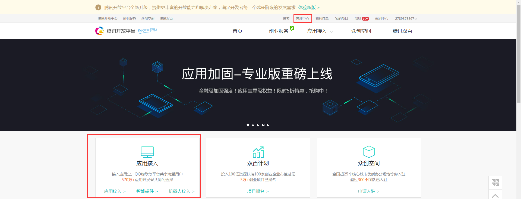Click the 双百计划 chart icon
The image size is (521, 199).
point(258,152)
